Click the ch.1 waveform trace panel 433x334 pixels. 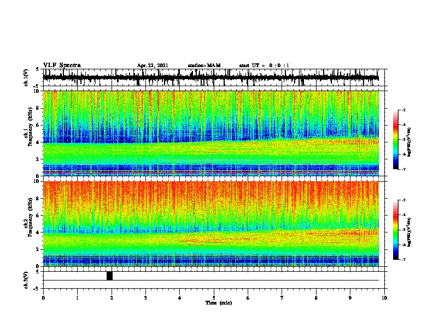point(214,77)
